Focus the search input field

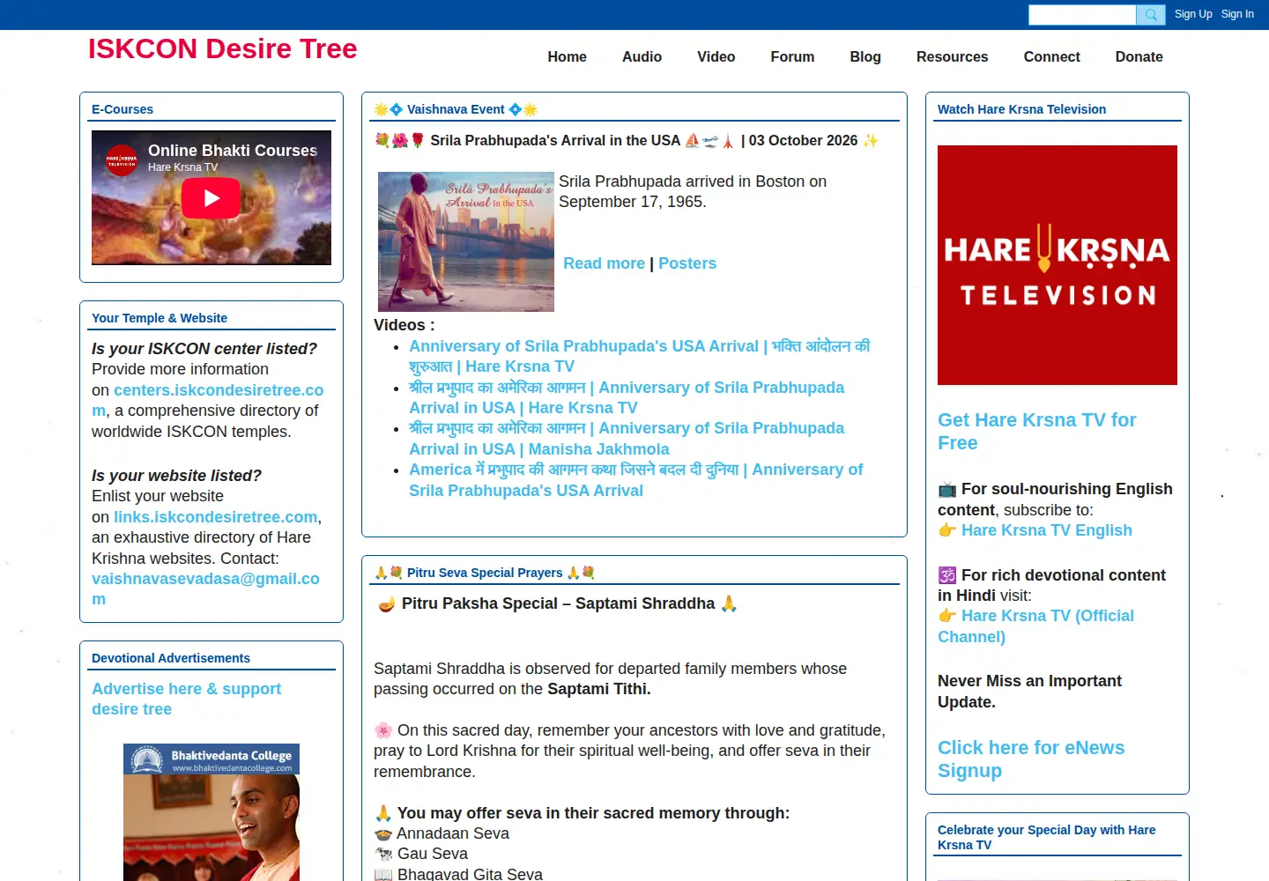(1082, 14)
